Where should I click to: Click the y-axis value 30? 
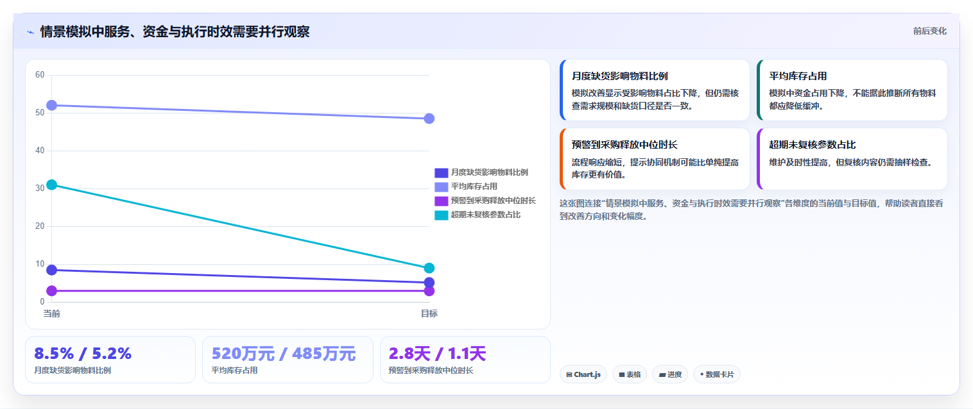[40, 188]
